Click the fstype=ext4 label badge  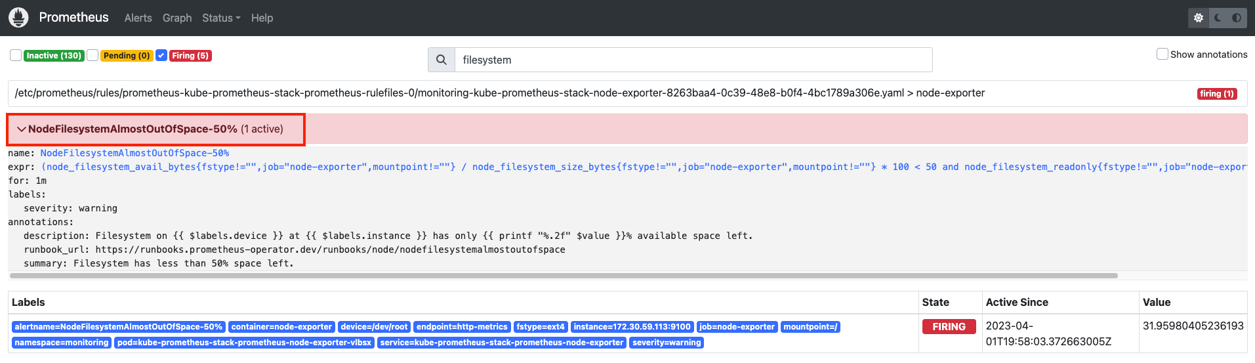click(541, 327)
